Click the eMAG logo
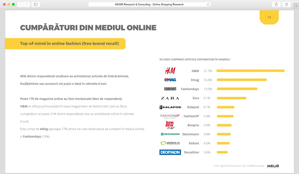Screen dimensions: 299x174 [170, 80]
